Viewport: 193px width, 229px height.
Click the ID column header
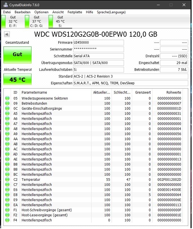coord(15,93)
